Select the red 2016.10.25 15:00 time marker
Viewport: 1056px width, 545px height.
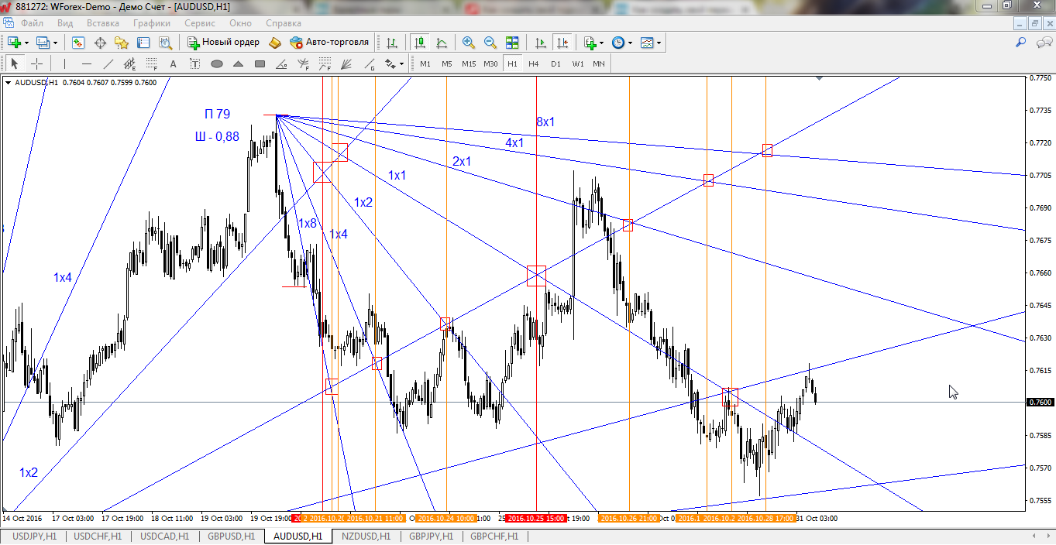pos(536,519)
